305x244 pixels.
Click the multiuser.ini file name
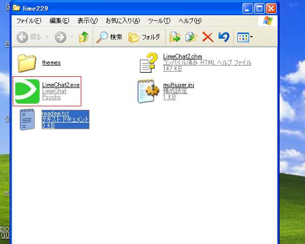coord(178,85)
